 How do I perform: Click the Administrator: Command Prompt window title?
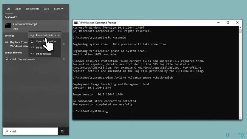pyautogui.click(x=97, y=23)
